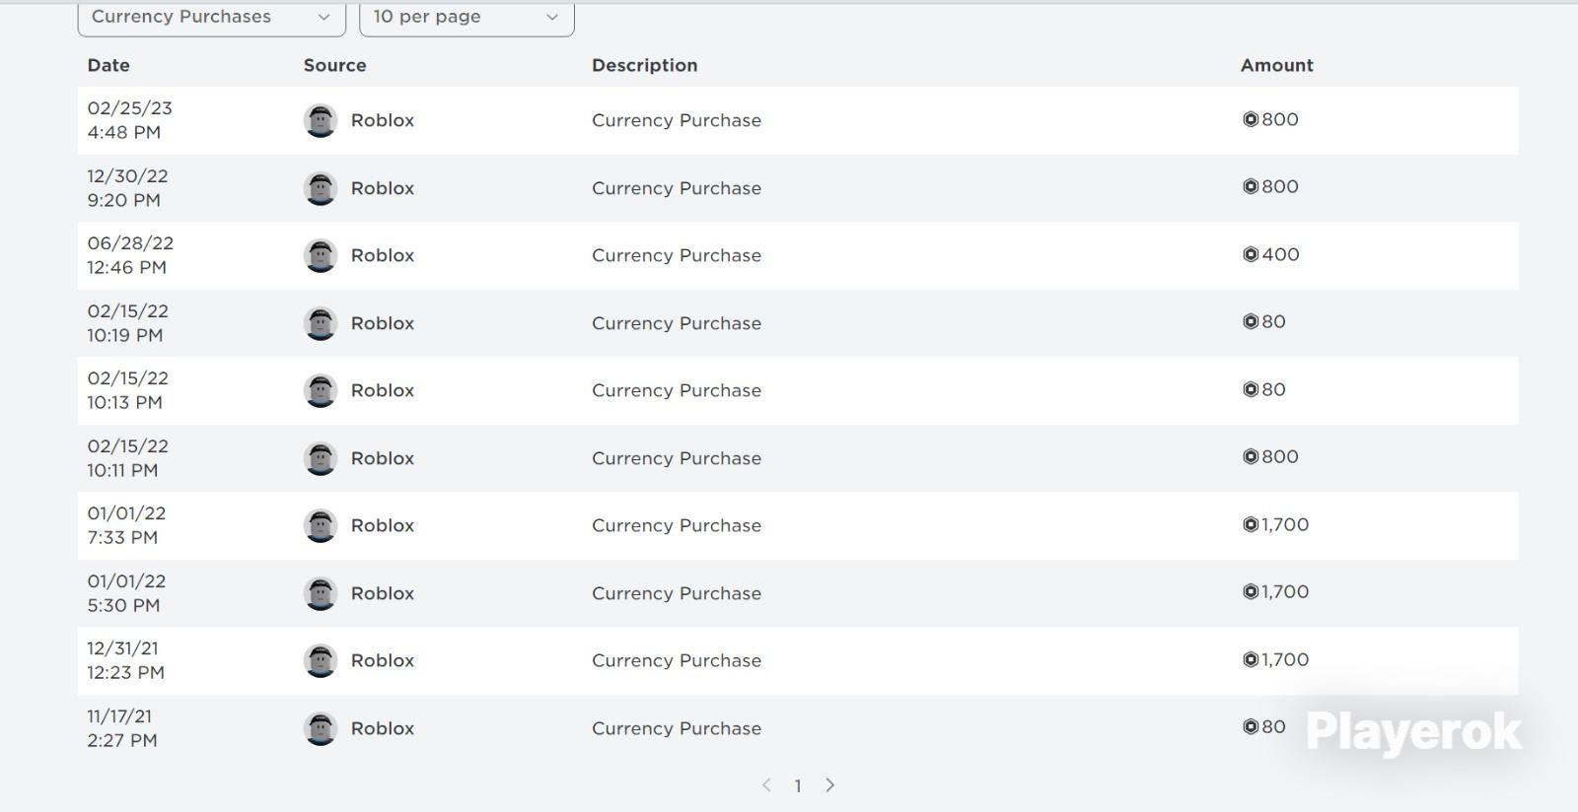
Task: Click the Source column header
Action: [x=335, y=65]
